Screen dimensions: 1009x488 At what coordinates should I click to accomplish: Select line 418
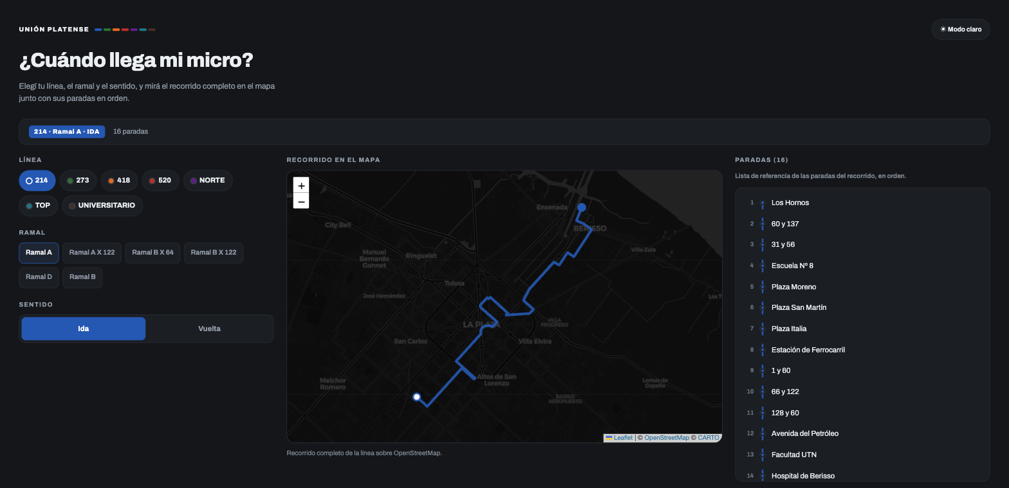coord(119,181)
